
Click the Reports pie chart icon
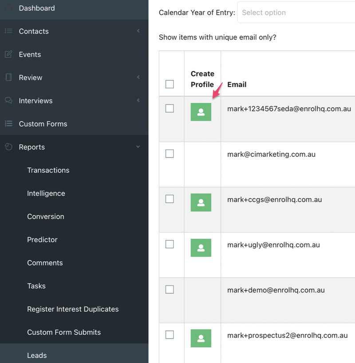tap(8, 147)
